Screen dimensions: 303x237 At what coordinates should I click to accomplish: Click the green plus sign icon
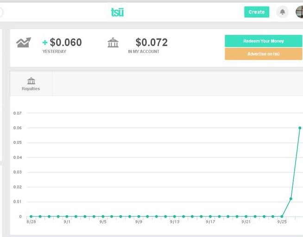[x=45, y=43]
